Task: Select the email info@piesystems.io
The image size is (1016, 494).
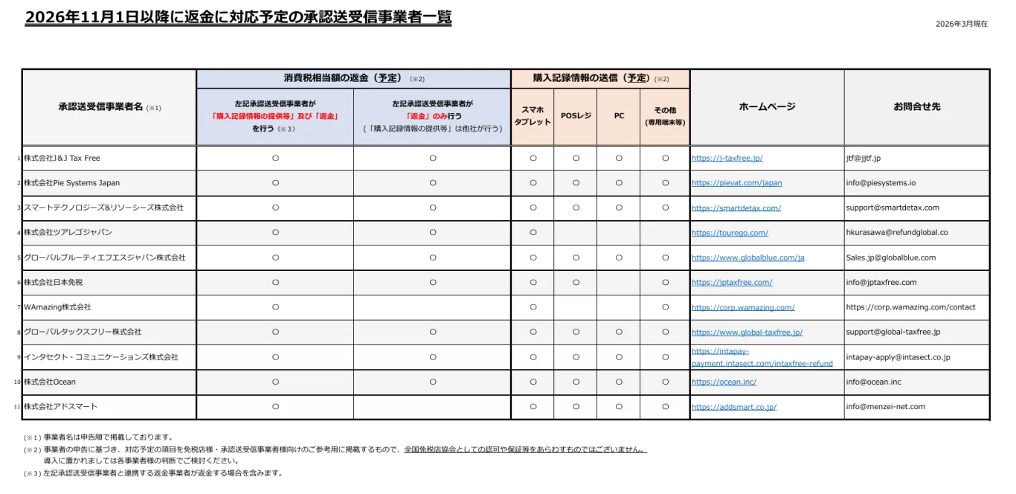Action: pyautogui.click(x=881, y=183)
